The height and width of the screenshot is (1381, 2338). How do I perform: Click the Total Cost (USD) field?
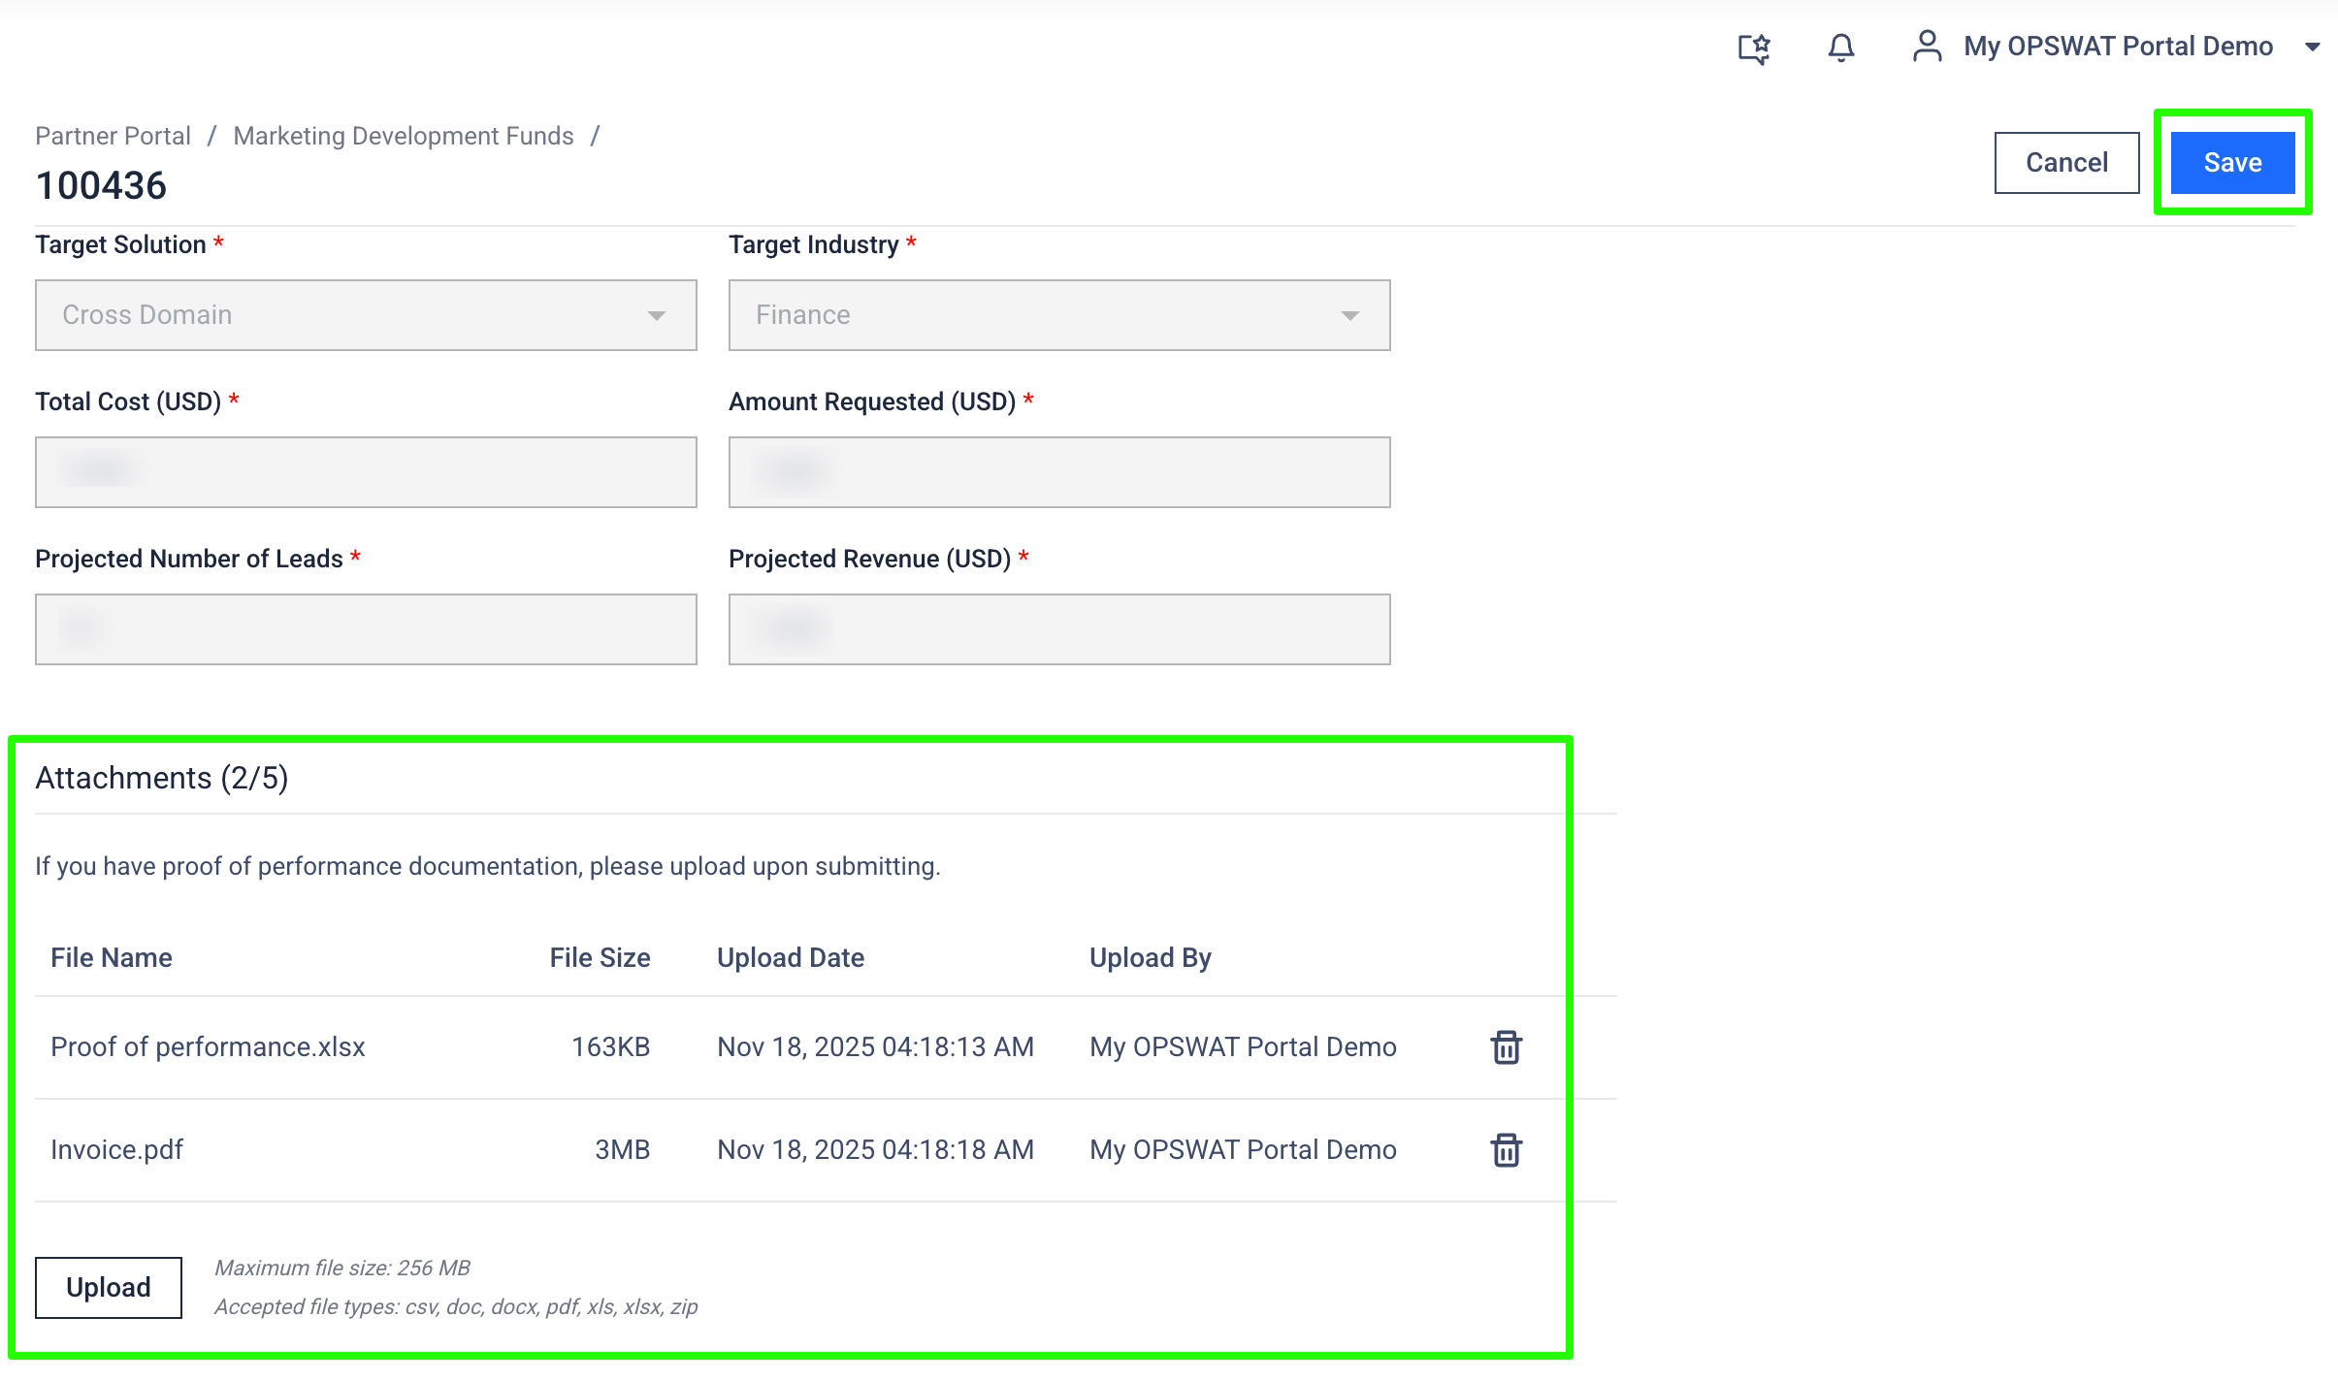tap(366, 472)
